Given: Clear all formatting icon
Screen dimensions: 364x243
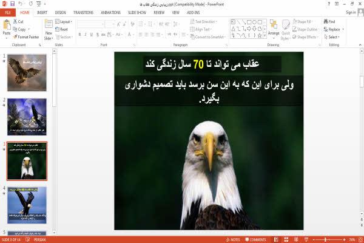Looking at the screenshot, I should [132, 24].
